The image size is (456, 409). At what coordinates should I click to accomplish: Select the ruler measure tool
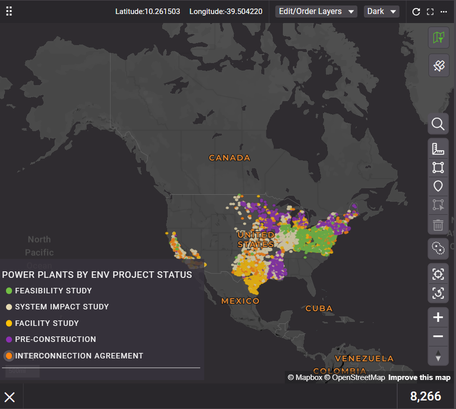(x=438, y=149)
